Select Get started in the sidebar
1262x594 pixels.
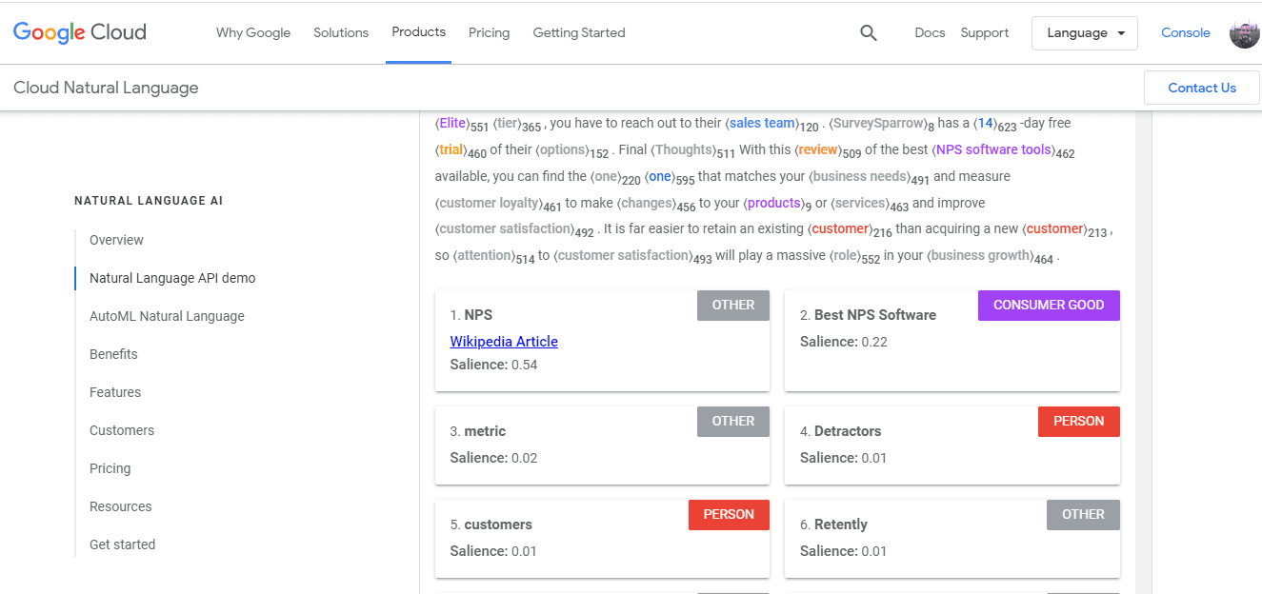point(122,544)
